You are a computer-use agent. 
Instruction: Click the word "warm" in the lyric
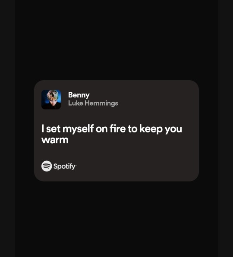click(55, 140)
